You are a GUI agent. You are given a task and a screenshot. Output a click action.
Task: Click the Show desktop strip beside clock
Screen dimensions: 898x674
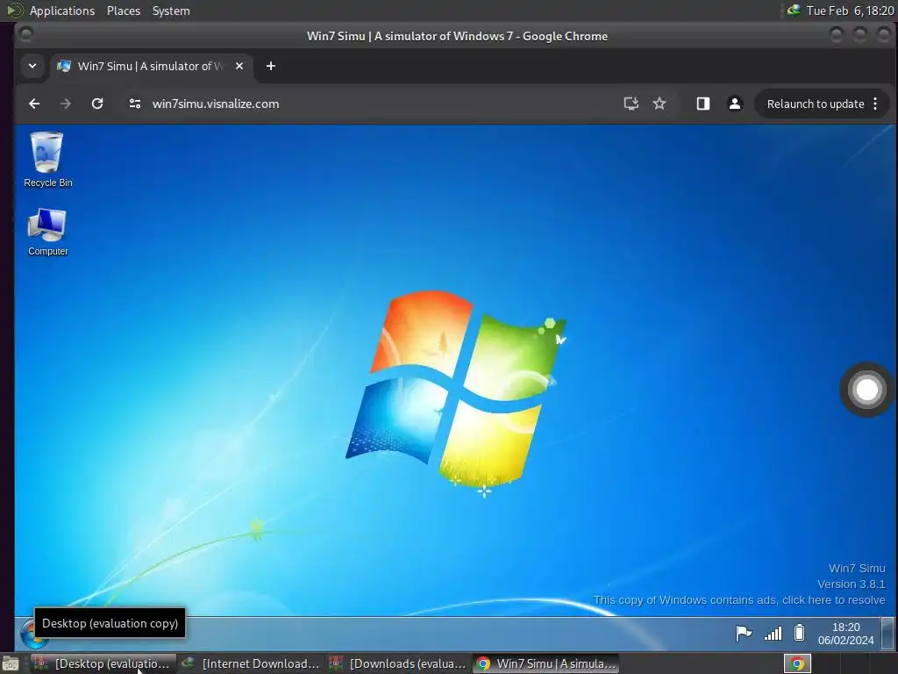click(x=887, y=634)
